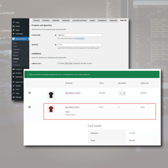Open the Integration settings tab

102,20
